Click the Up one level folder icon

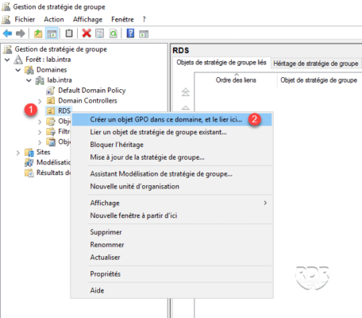point(38,33)
